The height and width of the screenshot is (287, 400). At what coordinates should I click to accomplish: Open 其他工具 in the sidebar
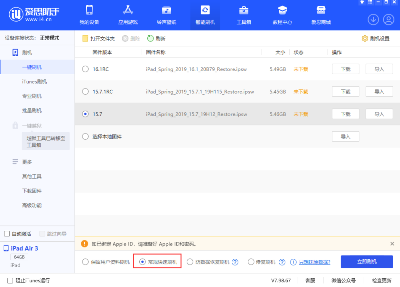click(x=31, y=176)
